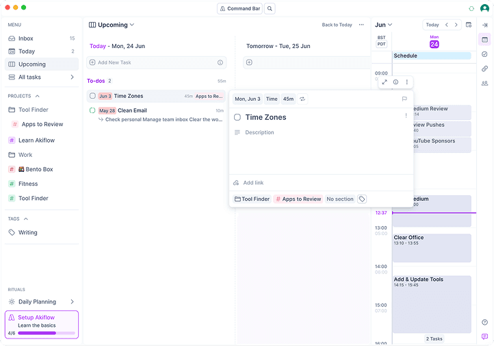Open the share availability people icon
Viewport: 494px width, 346px height.
click(484, 84)
